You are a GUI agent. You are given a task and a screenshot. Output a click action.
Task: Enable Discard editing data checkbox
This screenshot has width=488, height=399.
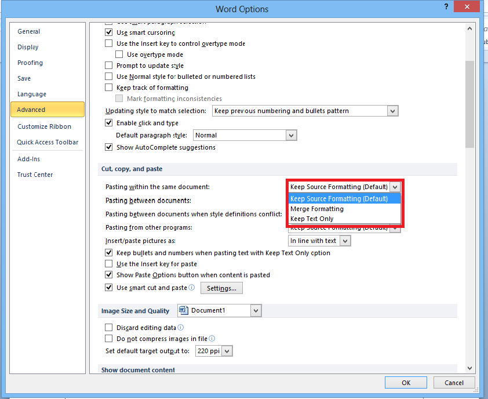108,327
